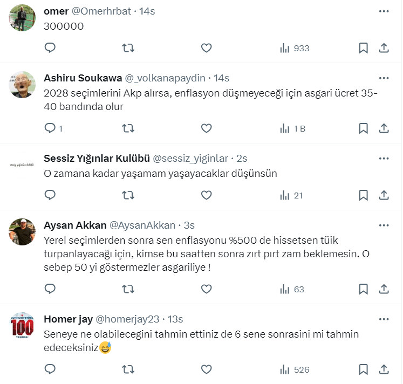
Task: Like Homer jay's tweet
Action: coord(206,369)
